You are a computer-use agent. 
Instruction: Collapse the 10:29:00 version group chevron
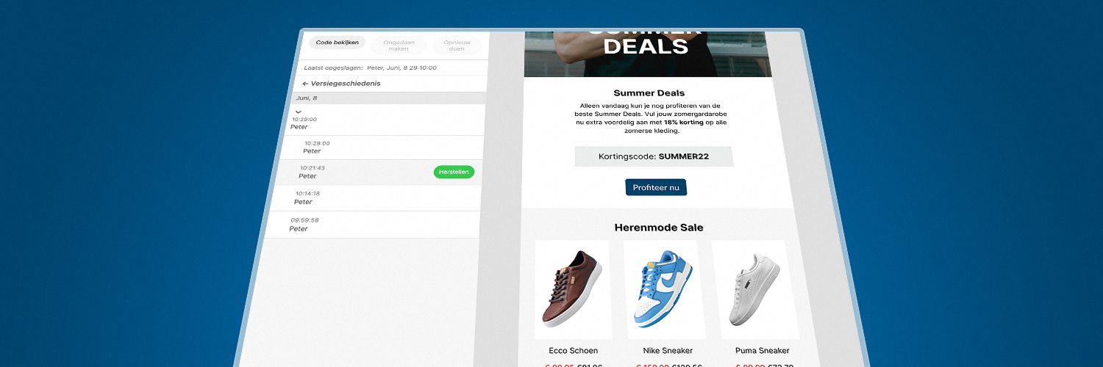coord(299,112)
